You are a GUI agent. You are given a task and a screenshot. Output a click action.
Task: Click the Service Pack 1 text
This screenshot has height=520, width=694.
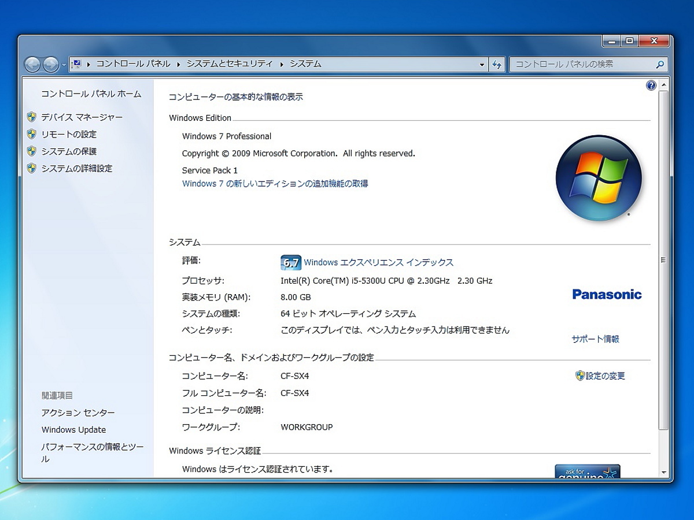pyautogui.click(x=210, y=170)
